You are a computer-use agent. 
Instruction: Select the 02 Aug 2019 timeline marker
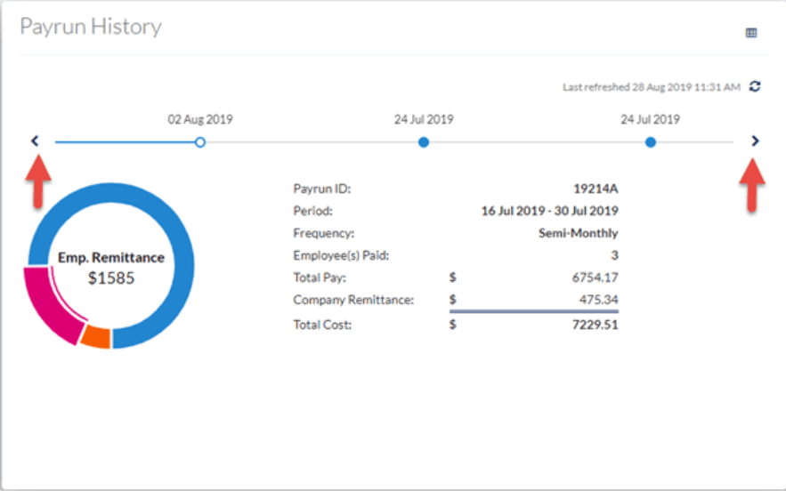(200, 142)
